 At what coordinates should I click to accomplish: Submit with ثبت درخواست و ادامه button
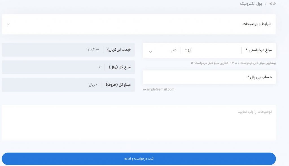coord(139,159)
